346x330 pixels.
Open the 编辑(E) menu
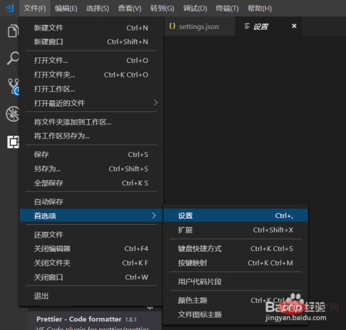point(66,8)
